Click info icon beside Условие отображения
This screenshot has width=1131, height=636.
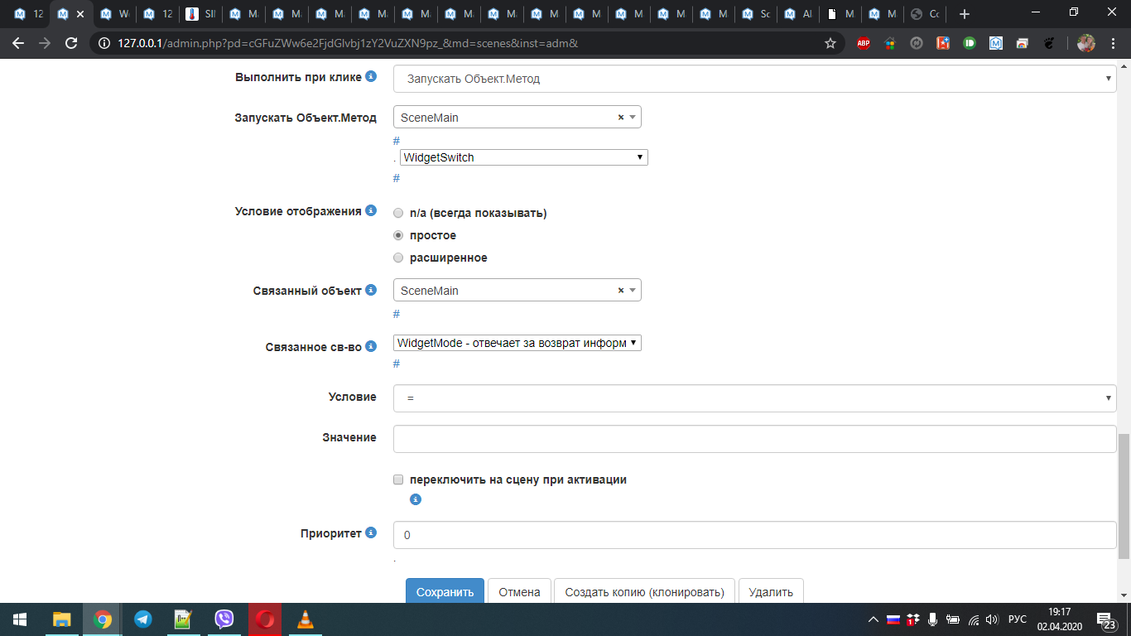click(371, 210)
